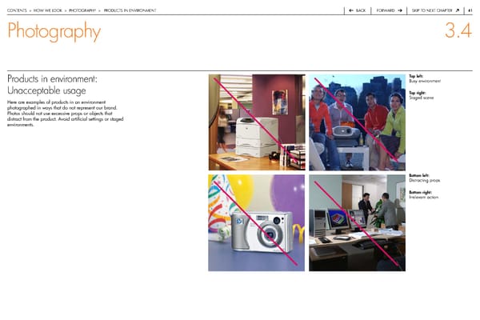
Task: Go to How We Look breadcrumb
Action: (x=48, y=10)
